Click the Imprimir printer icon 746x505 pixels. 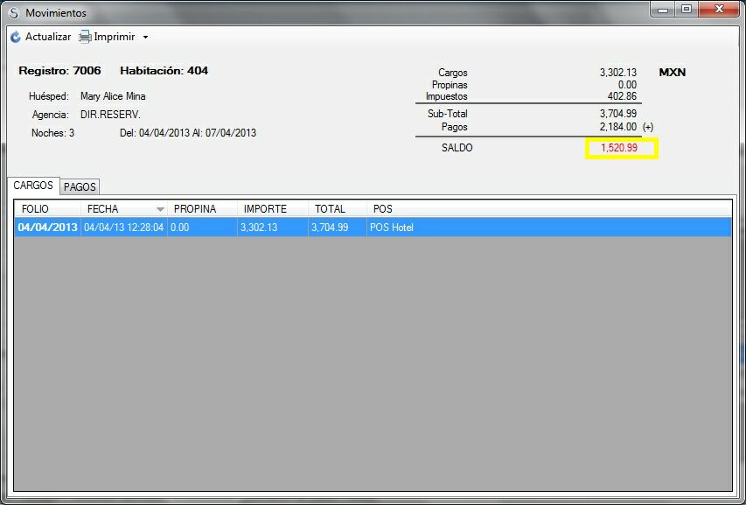(85, 37)
